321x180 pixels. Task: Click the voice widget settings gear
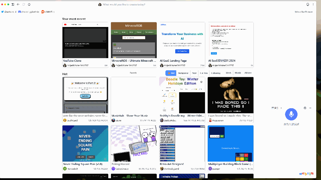tap(305, 108)
